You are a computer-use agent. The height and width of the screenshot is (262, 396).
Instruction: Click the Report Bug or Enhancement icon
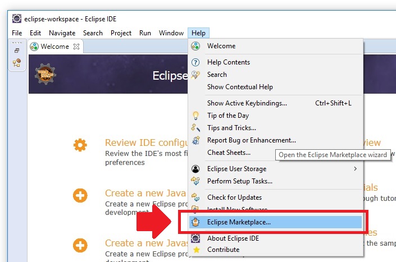195,140
